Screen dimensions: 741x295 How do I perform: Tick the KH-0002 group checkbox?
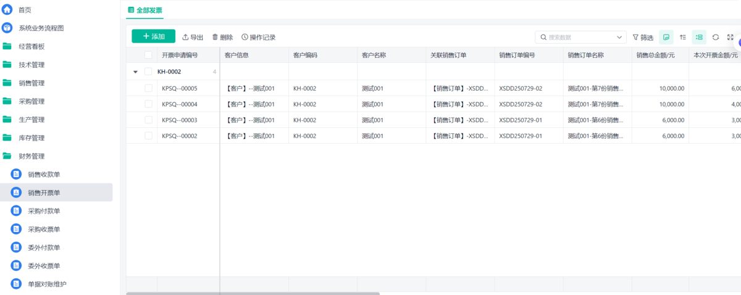point(148,72)
